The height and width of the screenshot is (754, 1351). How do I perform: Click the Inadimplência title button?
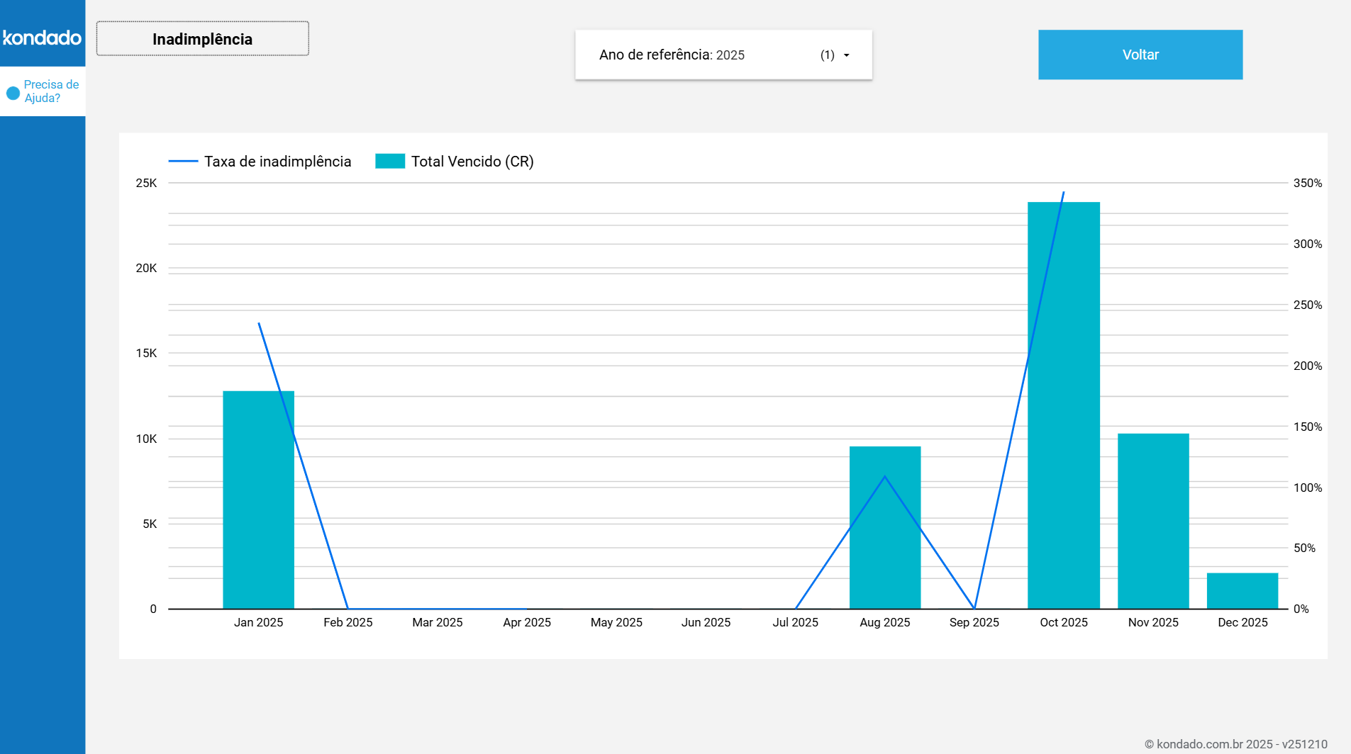tap(202, 39)
